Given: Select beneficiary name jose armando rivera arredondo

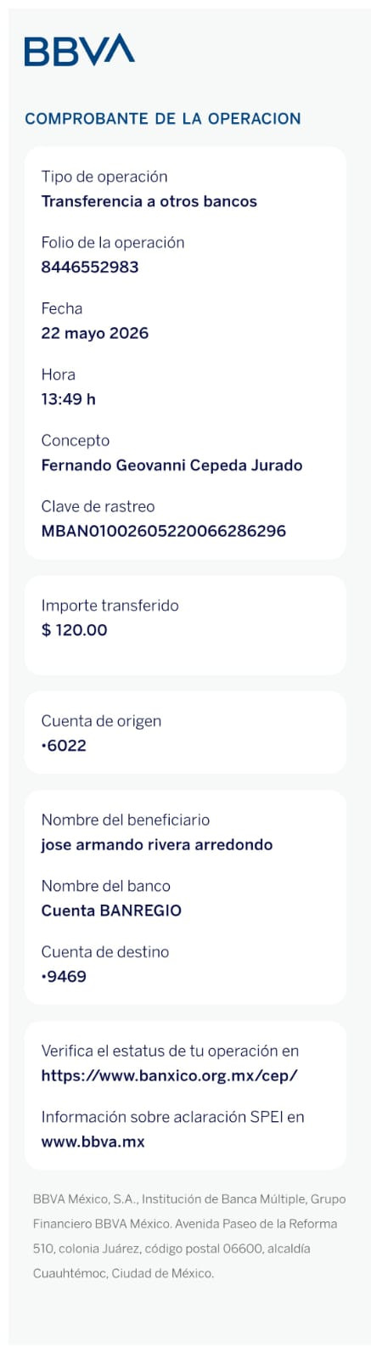Looking at the screenshot, I should (157, 844).
